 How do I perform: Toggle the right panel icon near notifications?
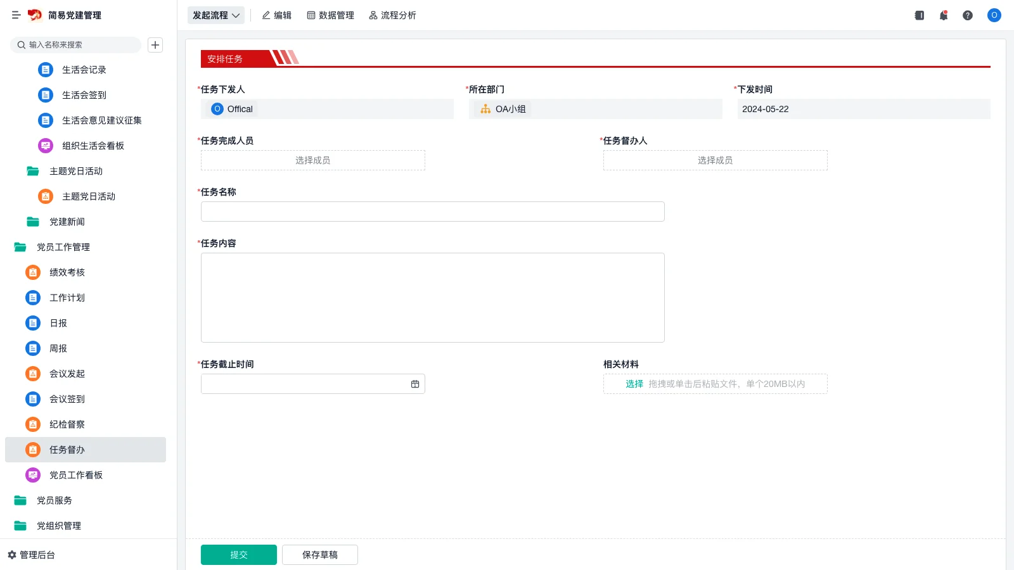coord(919,15)
